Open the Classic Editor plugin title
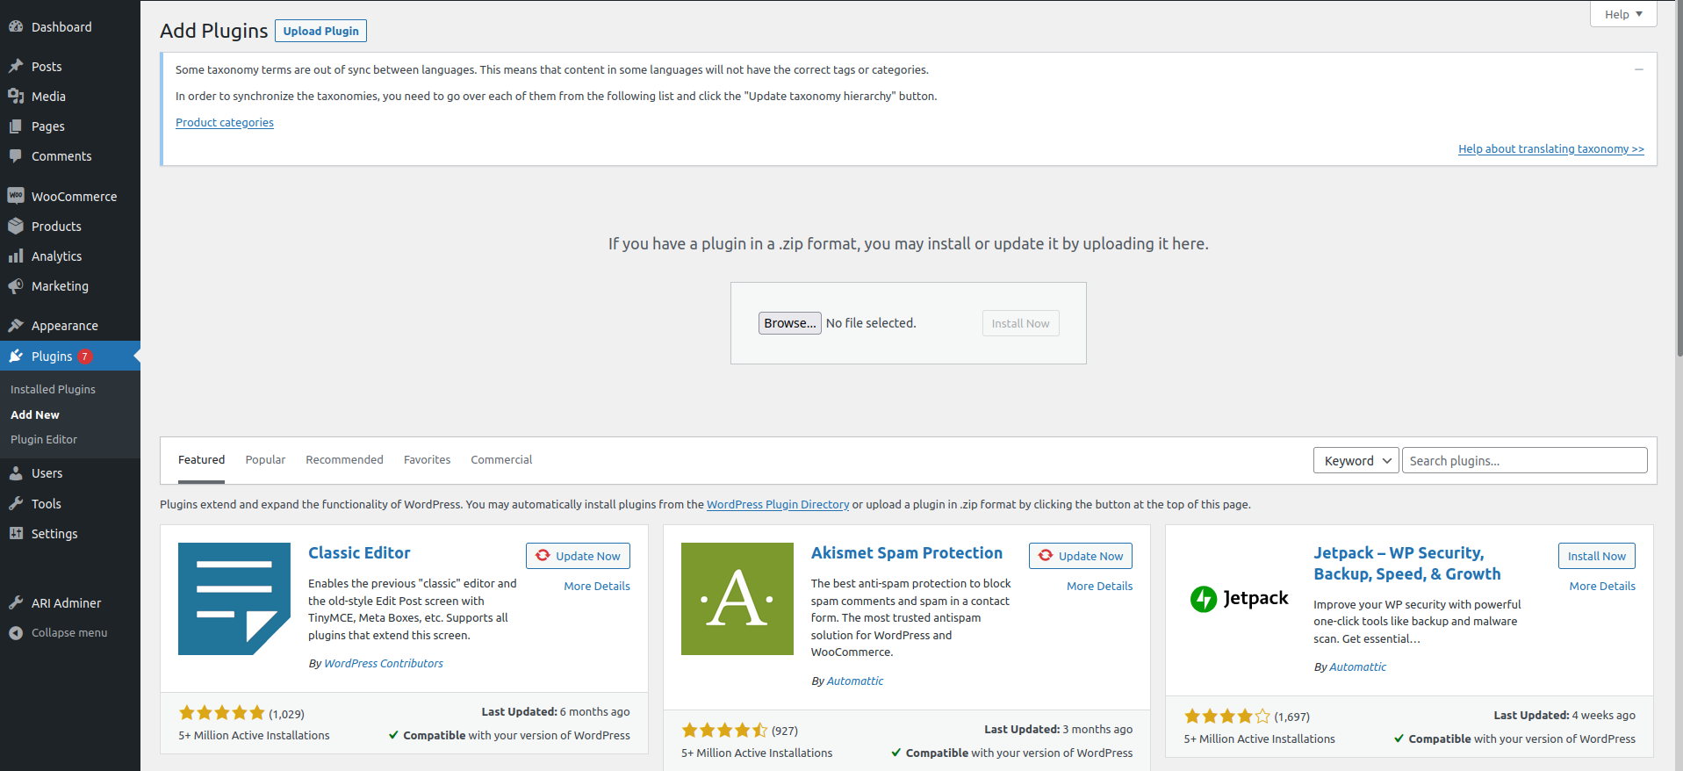The height and width of the screenshot is (771, 1683). 359,553
